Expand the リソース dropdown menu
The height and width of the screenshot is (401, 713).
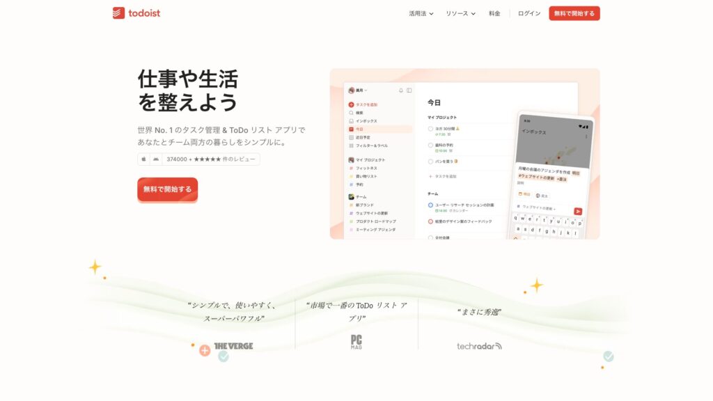[x=460, y=14]
